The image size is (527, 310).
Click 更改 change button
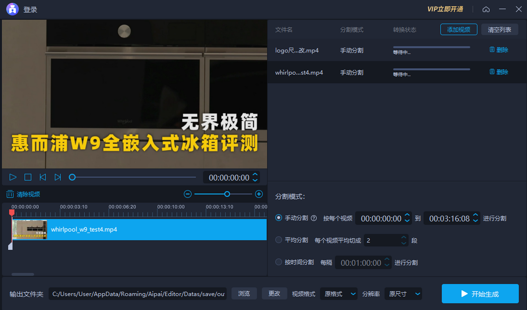274,294
